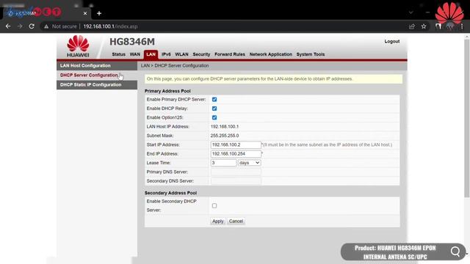Close the current browser tab
This screenshot has height=264, width=470.
[85, 13]
